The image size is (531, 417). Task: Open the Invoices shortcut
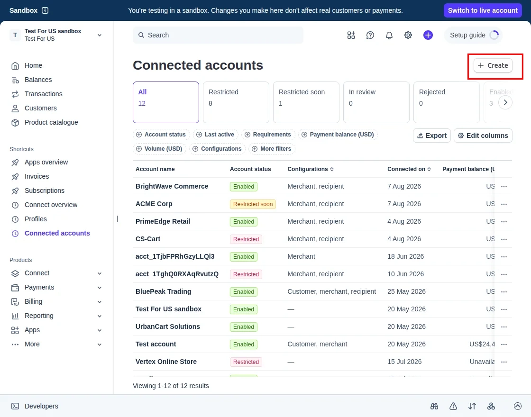pyautogui.click(x=30, y=177)
